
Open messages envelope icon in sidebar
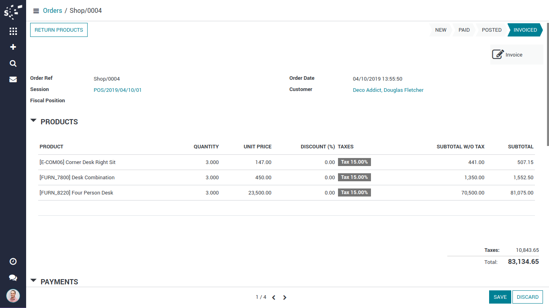point(13,79)
